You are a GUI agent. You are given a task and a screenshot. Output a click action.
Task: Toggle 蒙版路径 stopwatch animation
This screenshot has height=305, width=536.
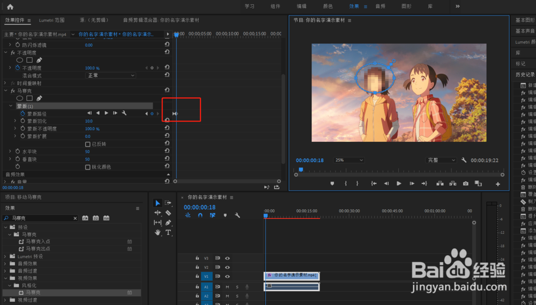(x=23, y=113)
